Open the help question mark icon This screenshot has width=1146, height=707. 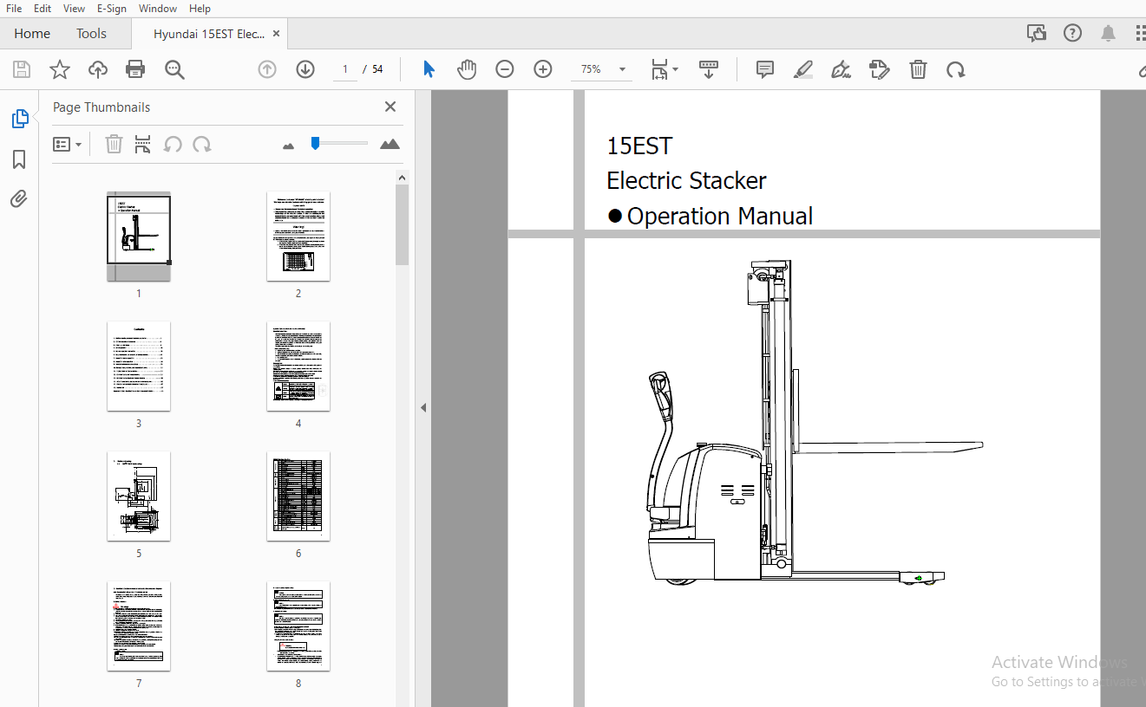pos(1073,33)
